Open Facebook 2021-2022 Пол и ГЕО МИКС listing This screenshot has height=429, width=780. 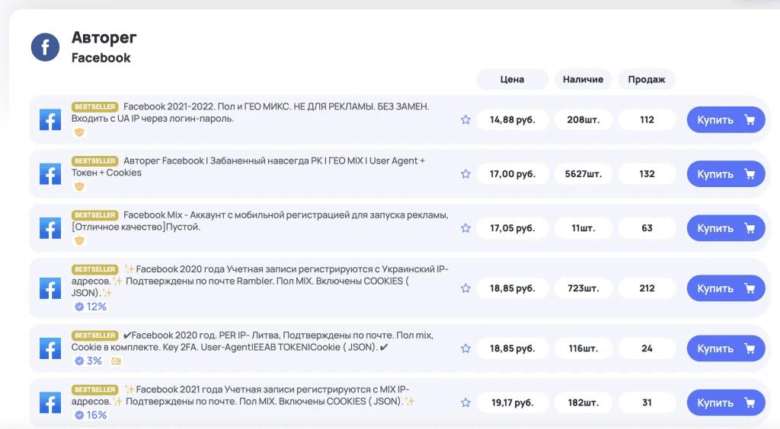pyautogui.click(x=250, y=113)
